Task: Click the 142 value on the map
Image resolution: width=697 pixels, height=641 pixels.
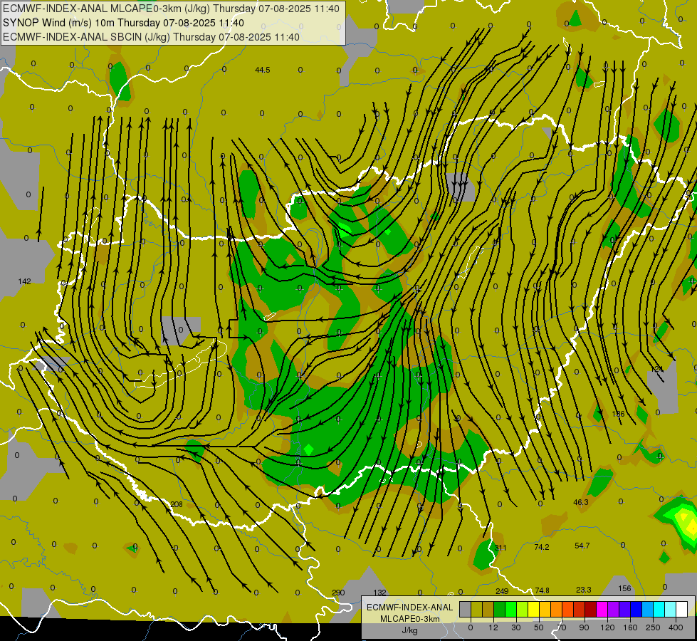Action: click(x=24, y=281)
